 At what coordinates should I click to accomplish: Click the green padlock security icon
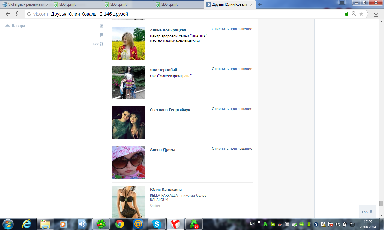pyautogui.click(x=347, y=14)
